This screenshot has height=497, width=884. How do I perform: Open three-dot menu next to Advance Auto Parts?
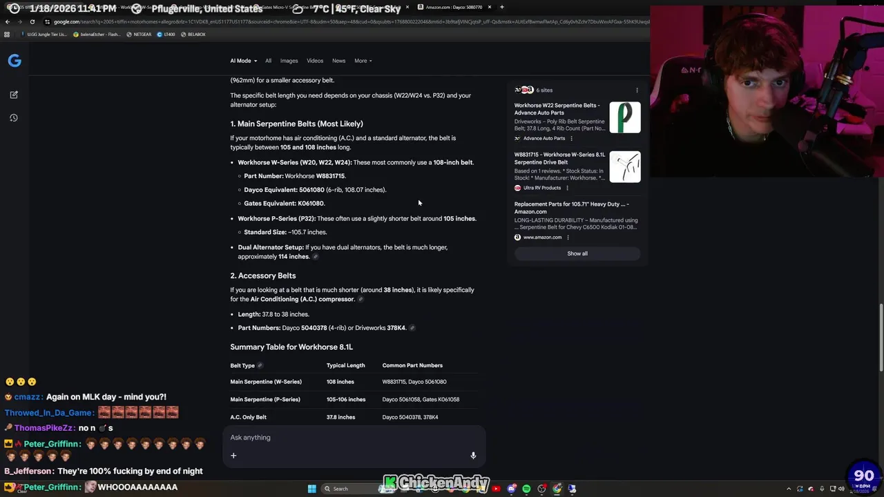(x=571, y=138)
